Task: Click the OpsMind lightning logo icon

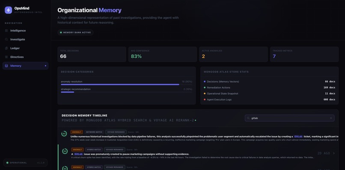Action: click(9, 10)
